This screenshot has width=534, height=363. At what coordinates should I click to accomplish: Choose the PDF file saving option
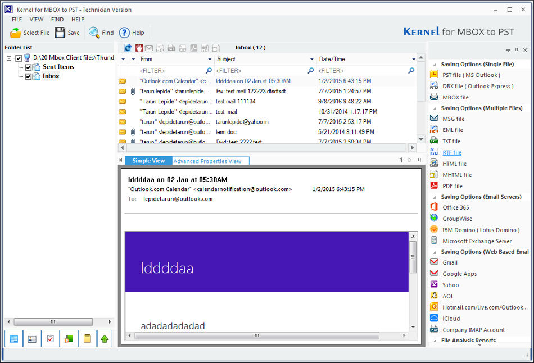tap(452, 186)
